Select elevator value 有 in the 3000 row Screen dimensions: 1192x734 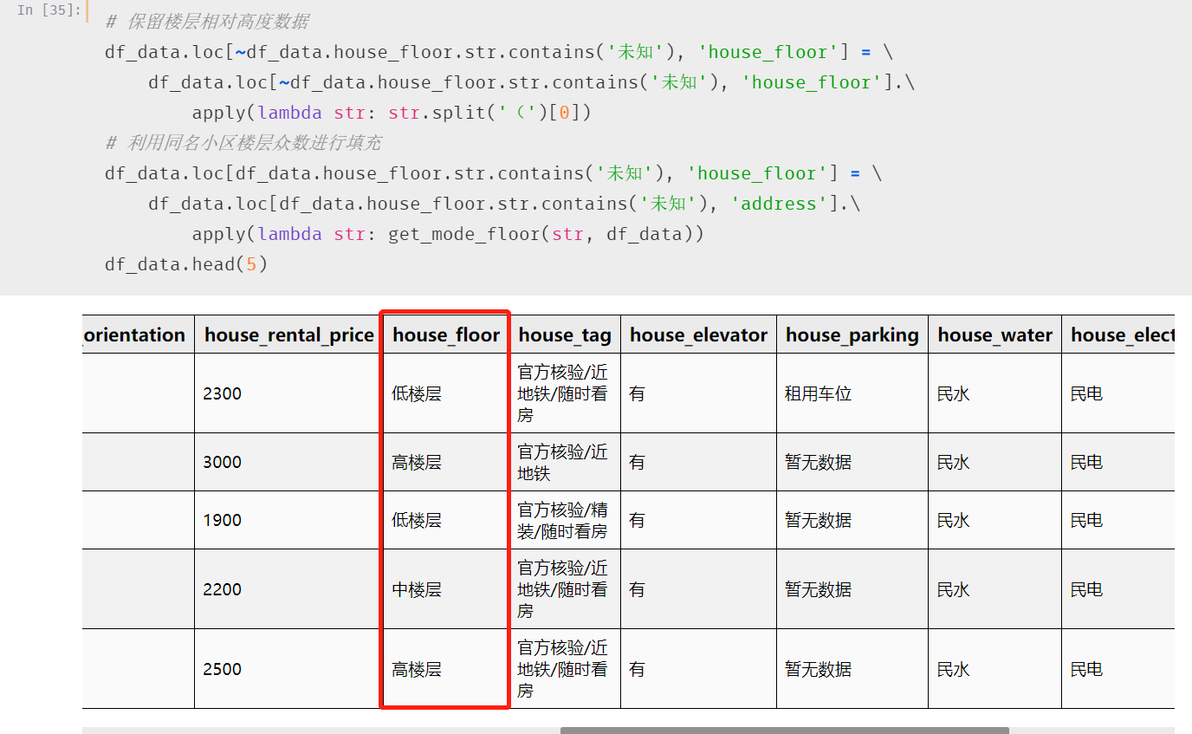tap(637, 462)
